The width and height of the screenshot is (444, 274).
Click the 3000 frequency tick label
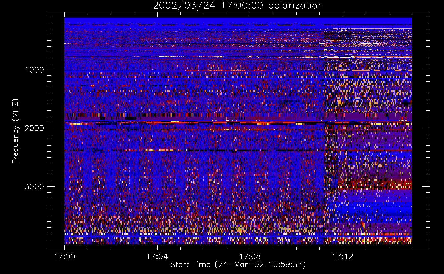click(x=34, y=187)
